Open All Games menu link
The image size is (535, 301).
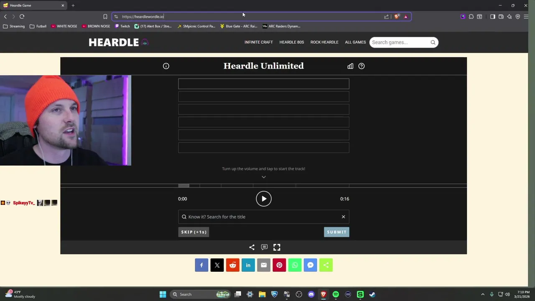[355, 42]
